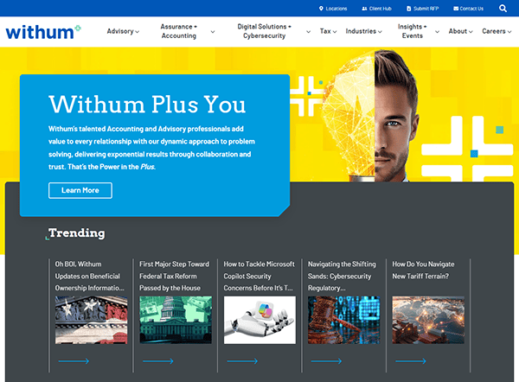This screenshot has height=382, width=519.
Task: Click the Learn More button
Action: tap(80, 190)
